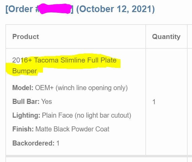Click the 2016+ Tacoma Slimline Full Plate title
The height and width of the screenshot is (162, 192).
point(64,60)
